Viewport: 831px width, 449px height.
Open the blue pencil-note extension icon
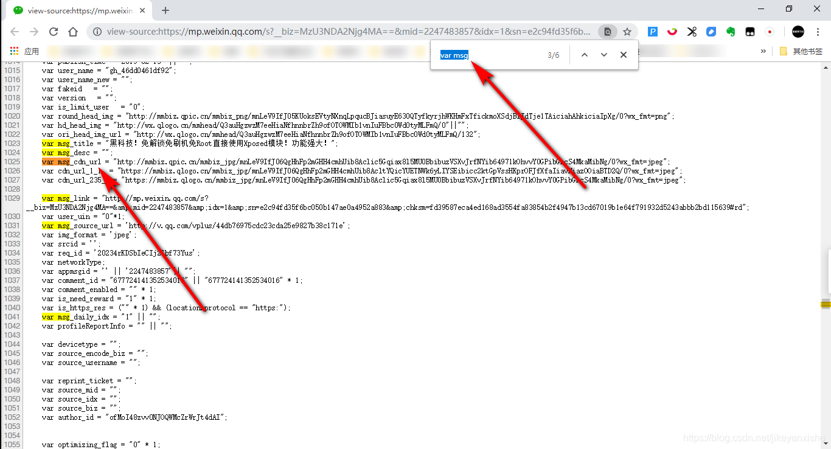tap(711, 32)
